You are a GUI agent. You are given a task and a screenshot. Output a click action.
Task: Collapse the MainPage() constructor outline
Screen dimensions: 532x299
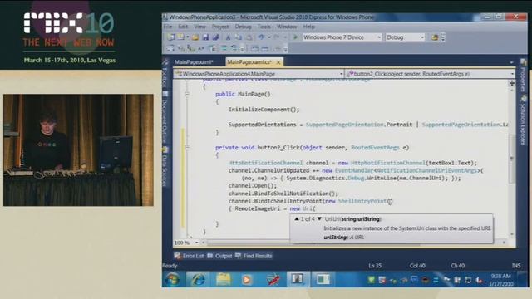(x=187, y=94)
